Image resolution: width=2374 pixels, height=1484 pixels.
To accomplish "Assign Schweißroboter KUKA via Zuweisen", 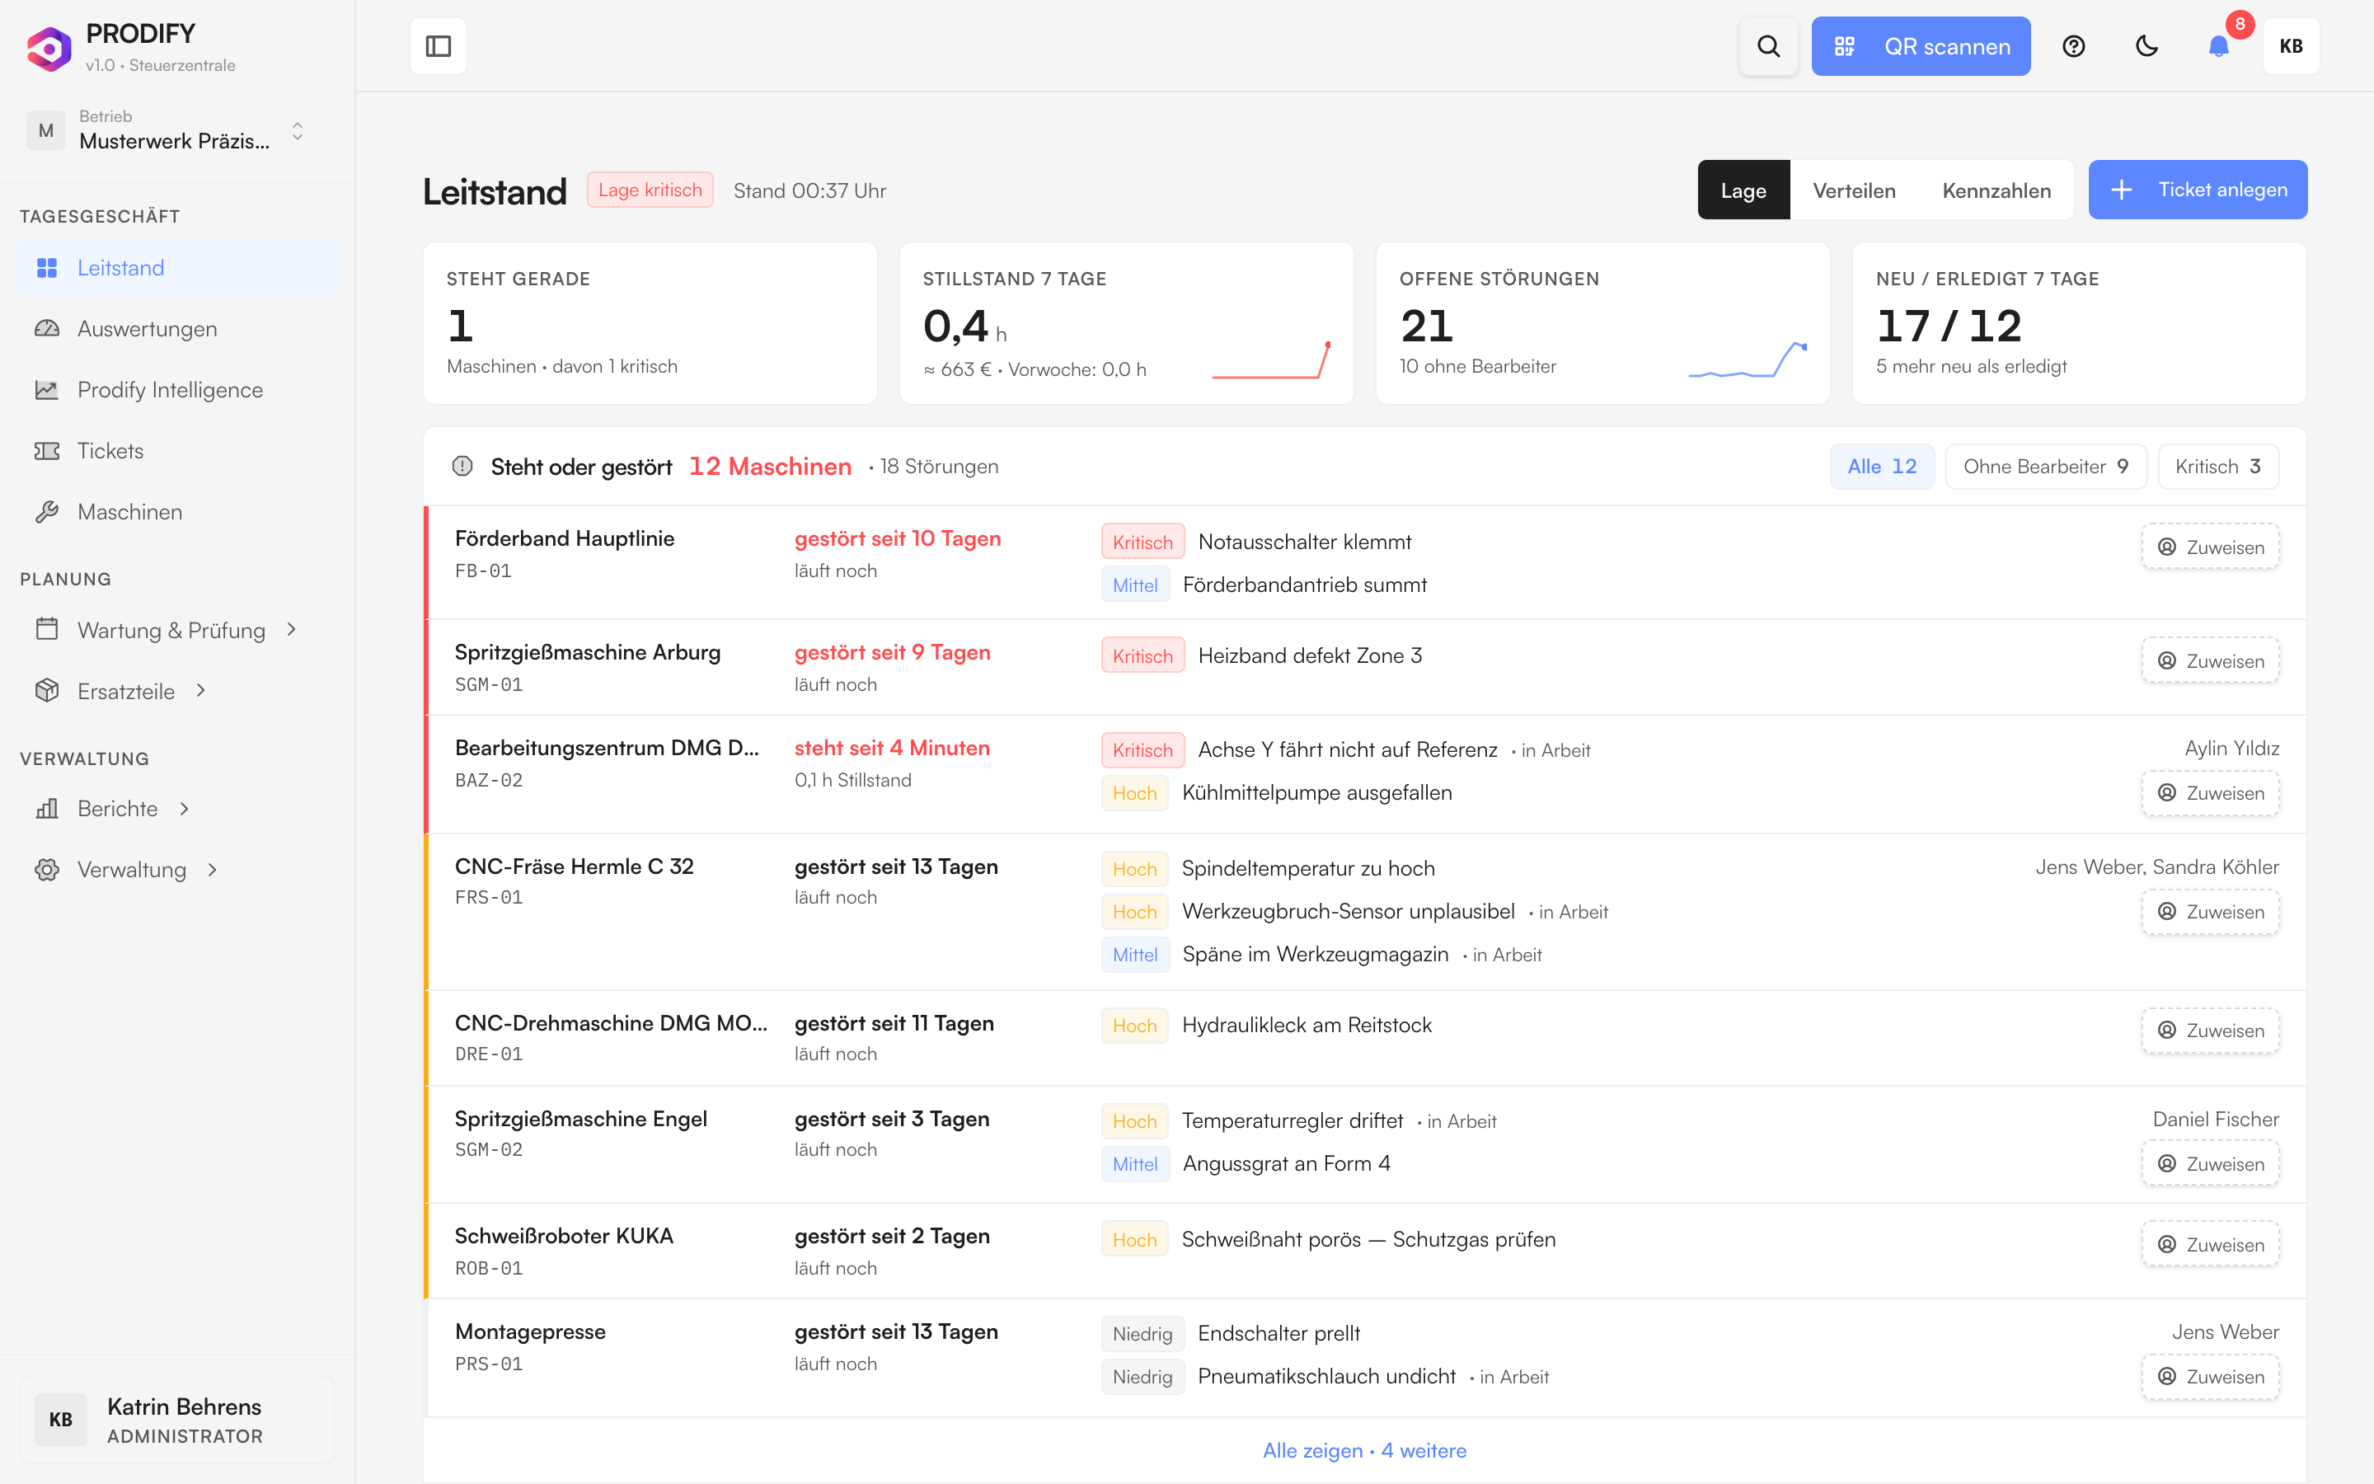I will click(x=2210, y=1245).
